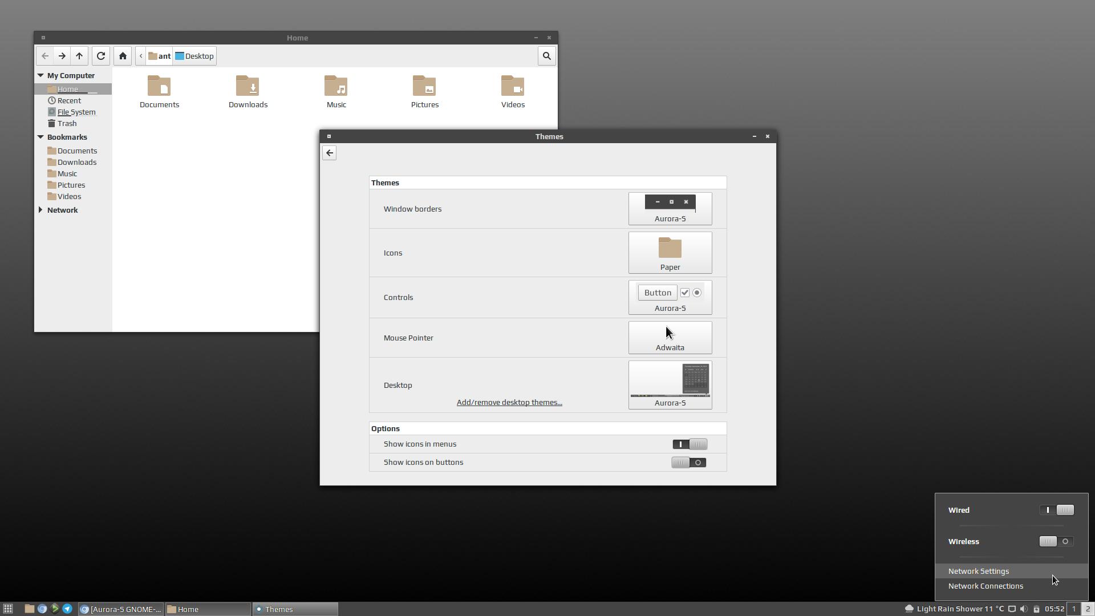Go forward in the Home file manager

pos(62,56)
